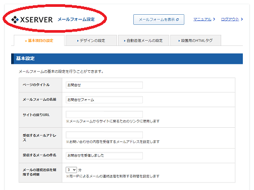Click the 受信するメールの件名 input field
This screenshot has width=254, height=190.
pos(104,156)
